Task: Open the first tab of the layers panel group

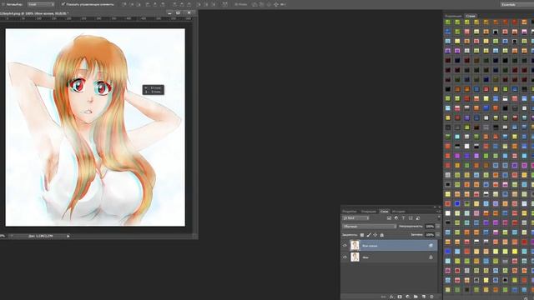Action: point(350,212)
